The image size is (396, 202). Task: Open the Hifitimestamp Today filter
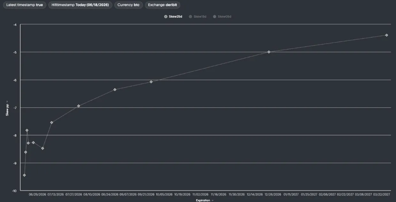[x=80, y=5]
